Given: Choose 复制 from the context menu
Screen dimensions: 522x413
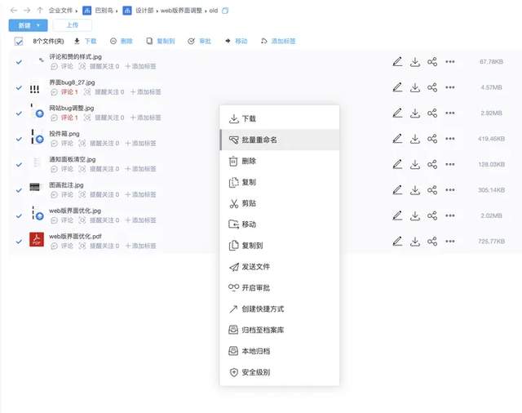Looking at the screenshot, I should (280, 182).
